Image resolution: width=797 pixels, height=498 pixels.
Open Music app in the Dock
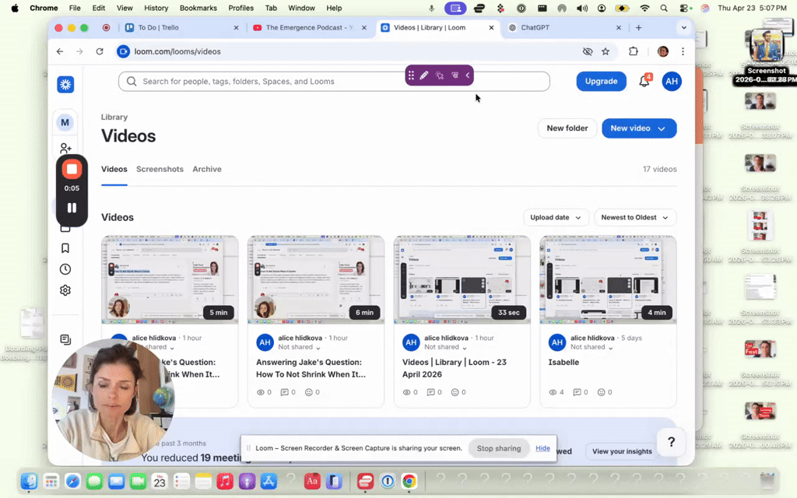225,481
